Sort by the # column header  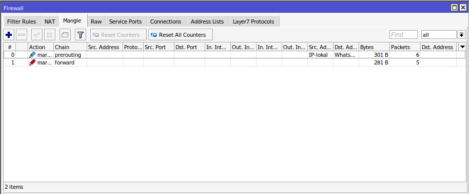pos(10,47)
